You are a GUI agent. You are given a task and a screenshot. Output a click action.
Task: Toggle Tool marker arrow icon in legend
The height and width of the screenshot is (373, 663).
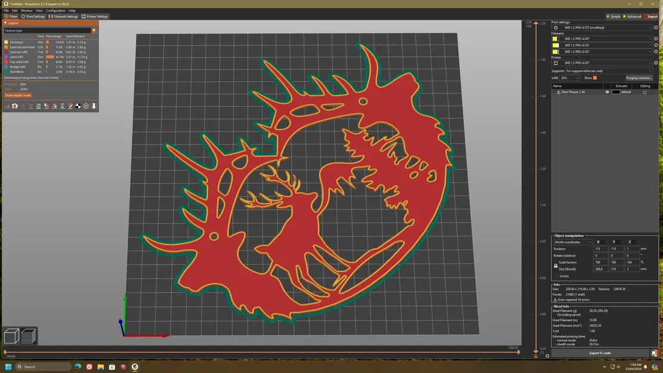pyautogui.click(x=94, y=106)
